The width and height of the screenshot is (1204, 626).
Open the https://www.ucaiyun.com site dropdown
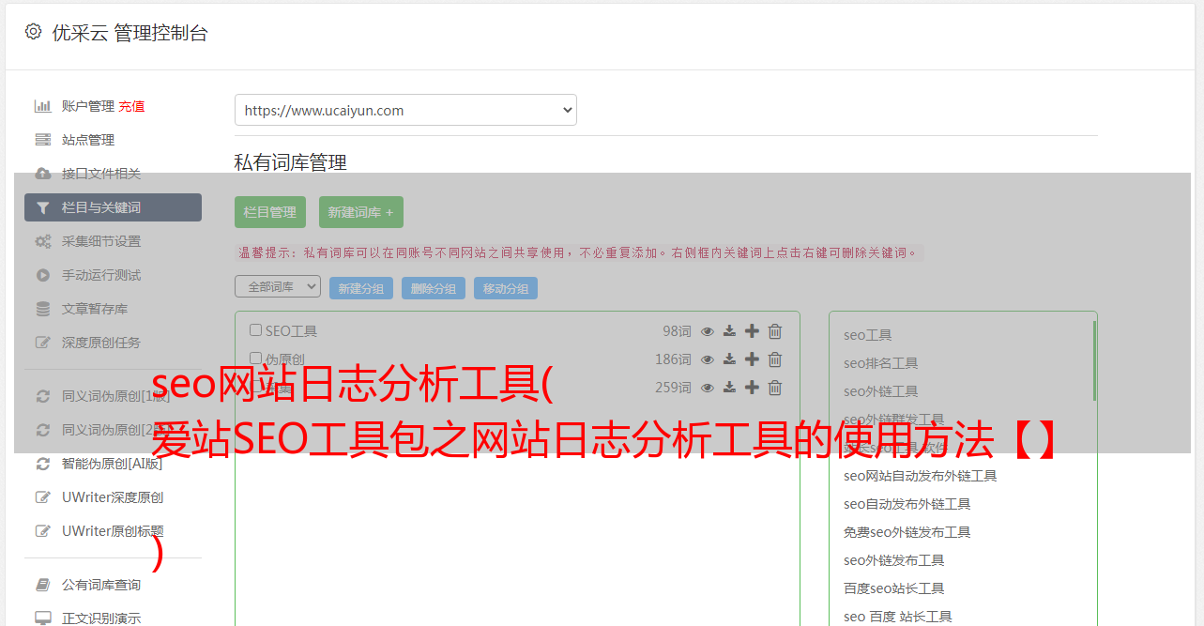[405, 110]
